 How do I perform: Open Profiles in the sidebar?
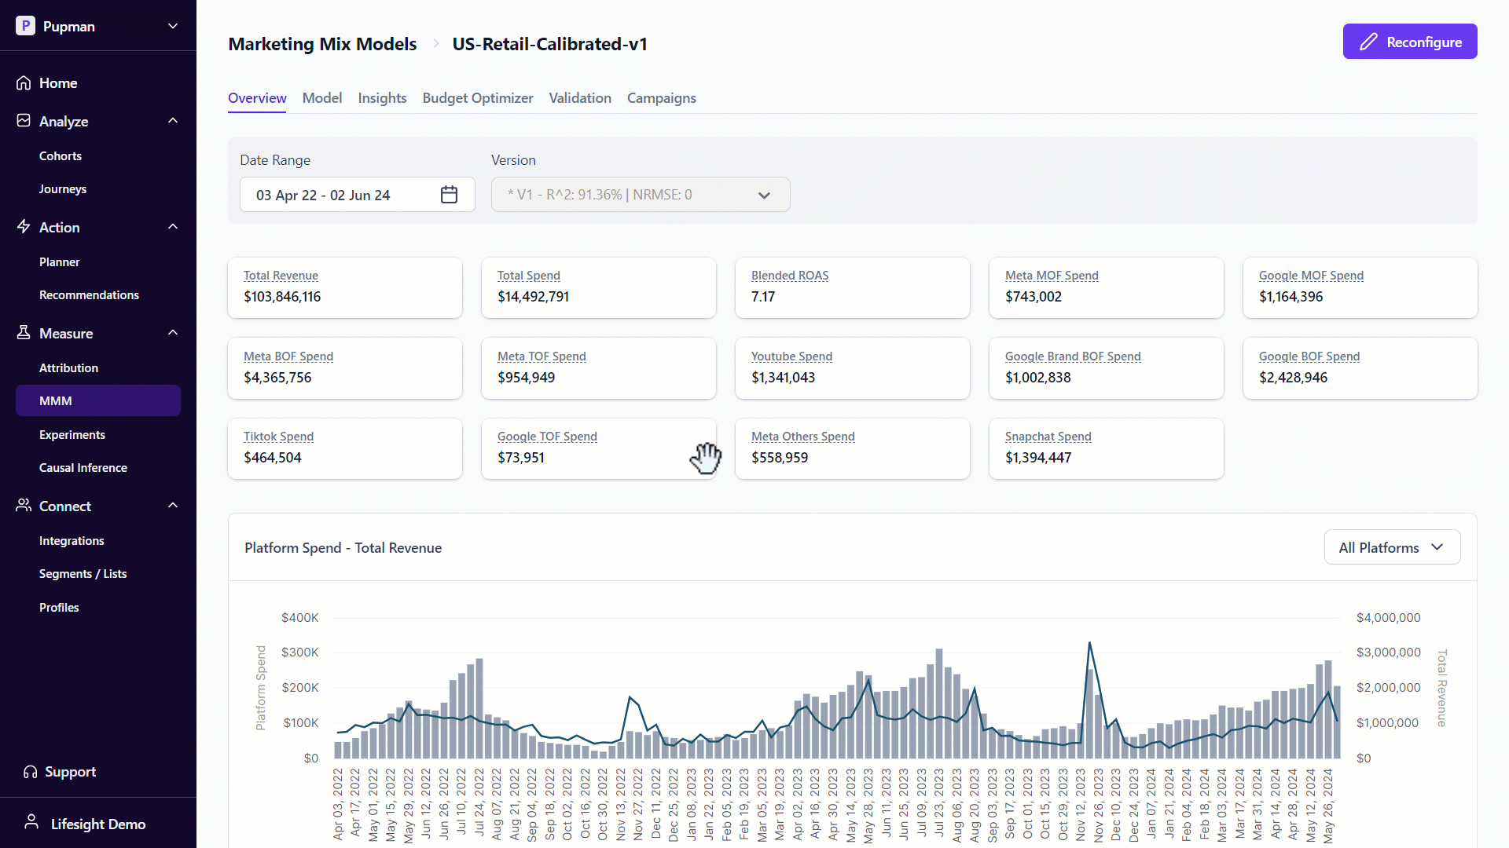(x=59, y=608)
